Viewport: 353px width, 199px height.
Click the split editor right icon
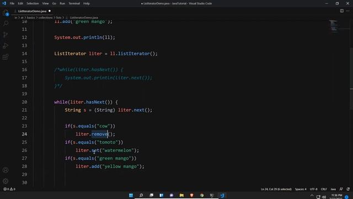[x=342, y=11]
